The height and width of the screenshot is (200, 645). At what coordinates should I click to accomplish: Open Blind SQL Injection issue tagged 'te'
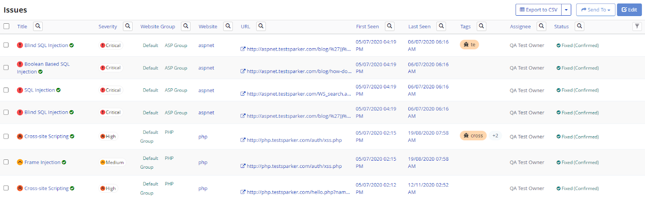[x=46, y=45]
